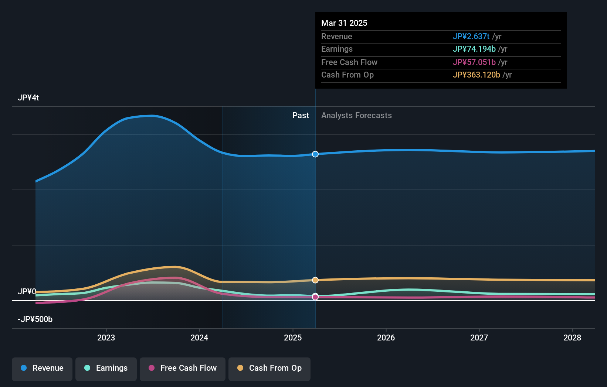Click the 2026 x-axis label

(x=386, y=338)
